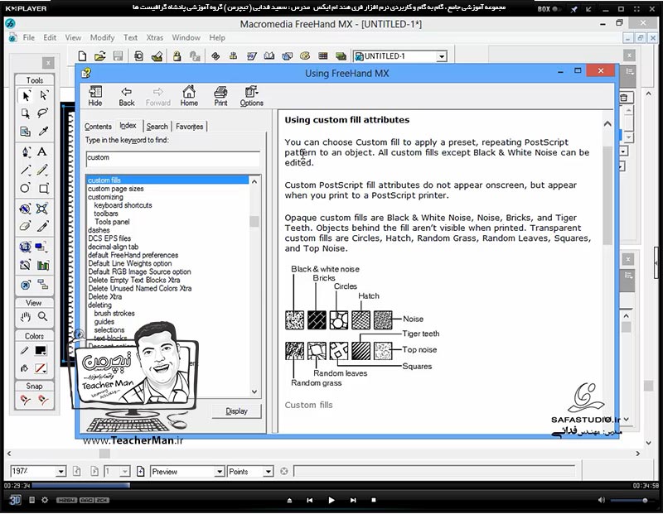The image size is (663, 514).
Task: Open the UNTITLED-1 document dropdown
Action: tap(442, 56)
